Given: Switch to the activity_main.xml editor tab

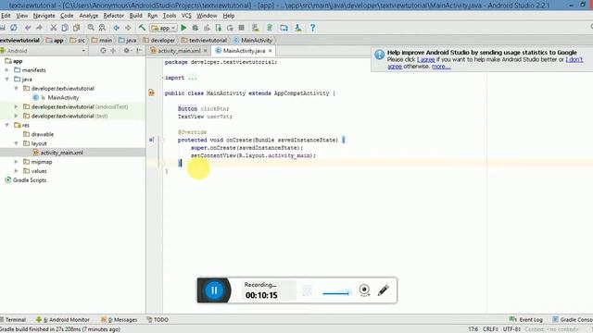Looking at the screenshot, I should pyautogui.click(x=179, y=51).
